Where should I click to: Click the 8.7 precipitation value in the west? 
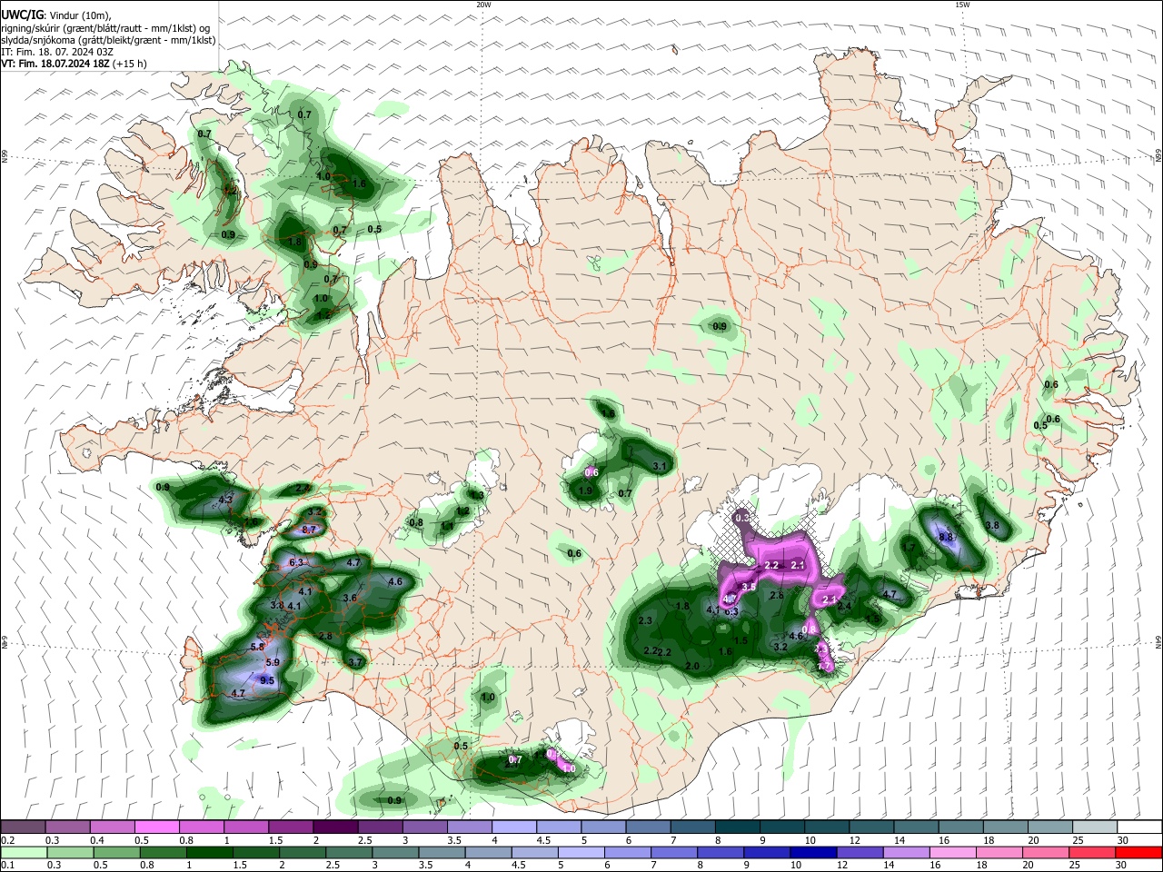(309, 529)
